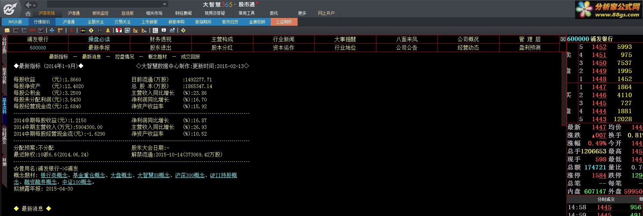Select the blue four-arrow move tool
643x216 pixels.
pyautogui.click(x=52, y=30)
